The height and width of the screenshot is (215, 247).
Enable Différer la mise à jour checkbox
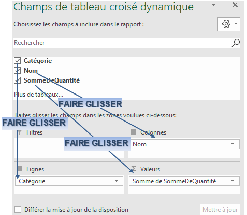18,209
